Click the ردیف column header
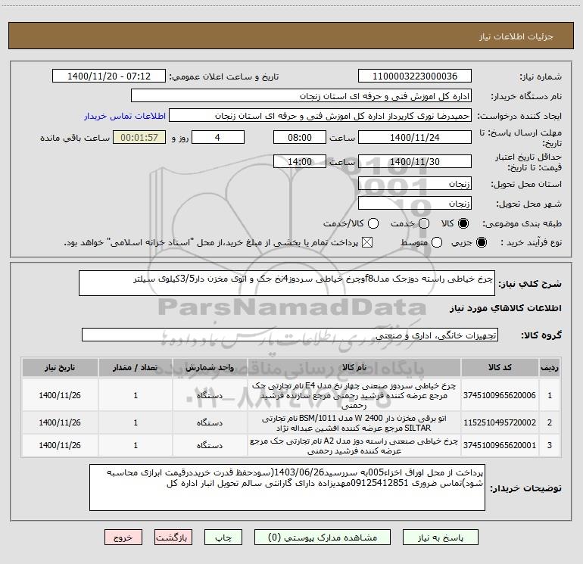583x564 pixels. (550, 367)
